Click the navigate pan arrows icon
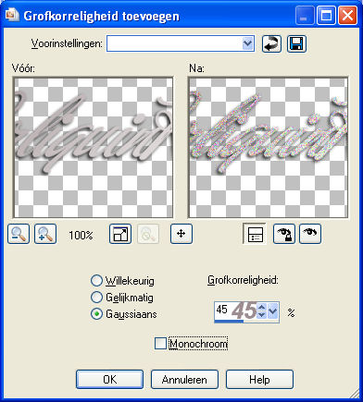This screenshot has width=363, height=402. pos(181,234)
